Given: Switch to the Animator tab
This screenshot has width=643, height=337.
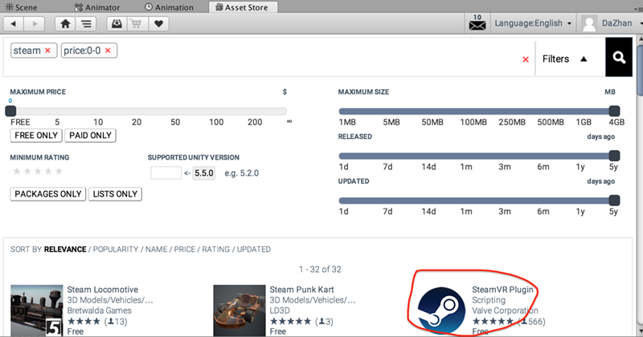Looking at the screenshot, I should 97,7.
